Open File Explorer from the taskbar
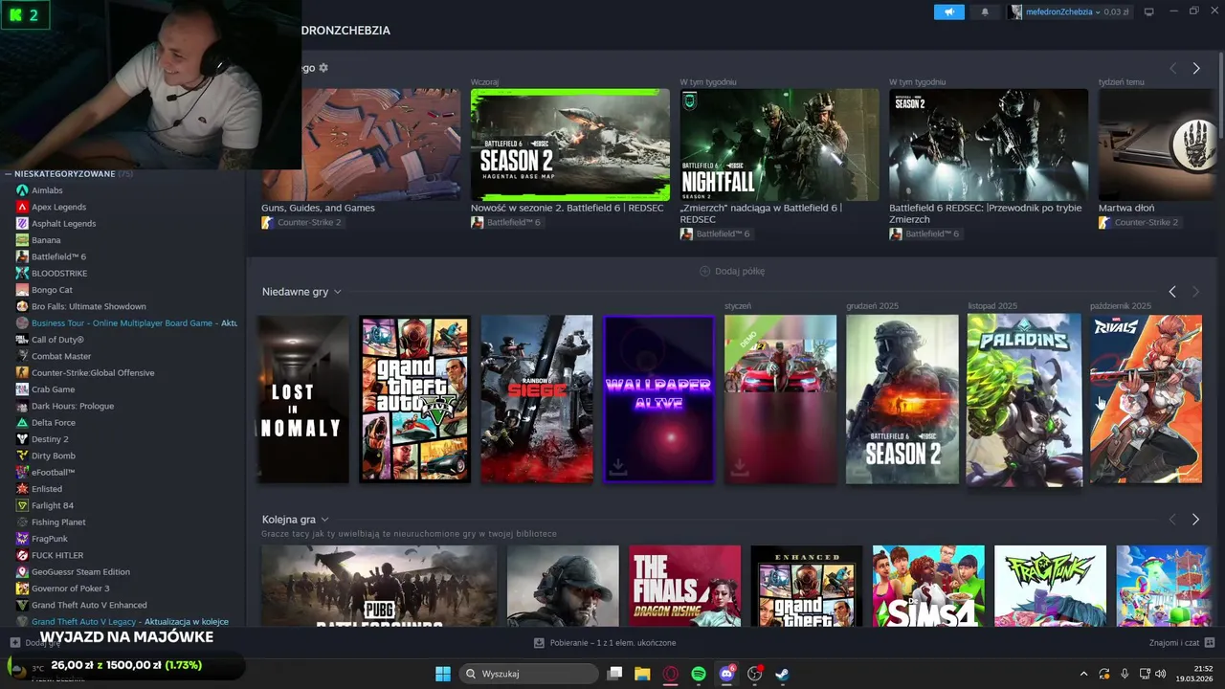 tap(643, 674)
